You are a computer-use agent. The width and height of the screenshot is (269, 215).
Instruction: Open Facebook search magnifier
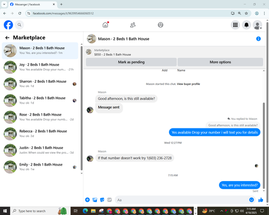(19, 25)
